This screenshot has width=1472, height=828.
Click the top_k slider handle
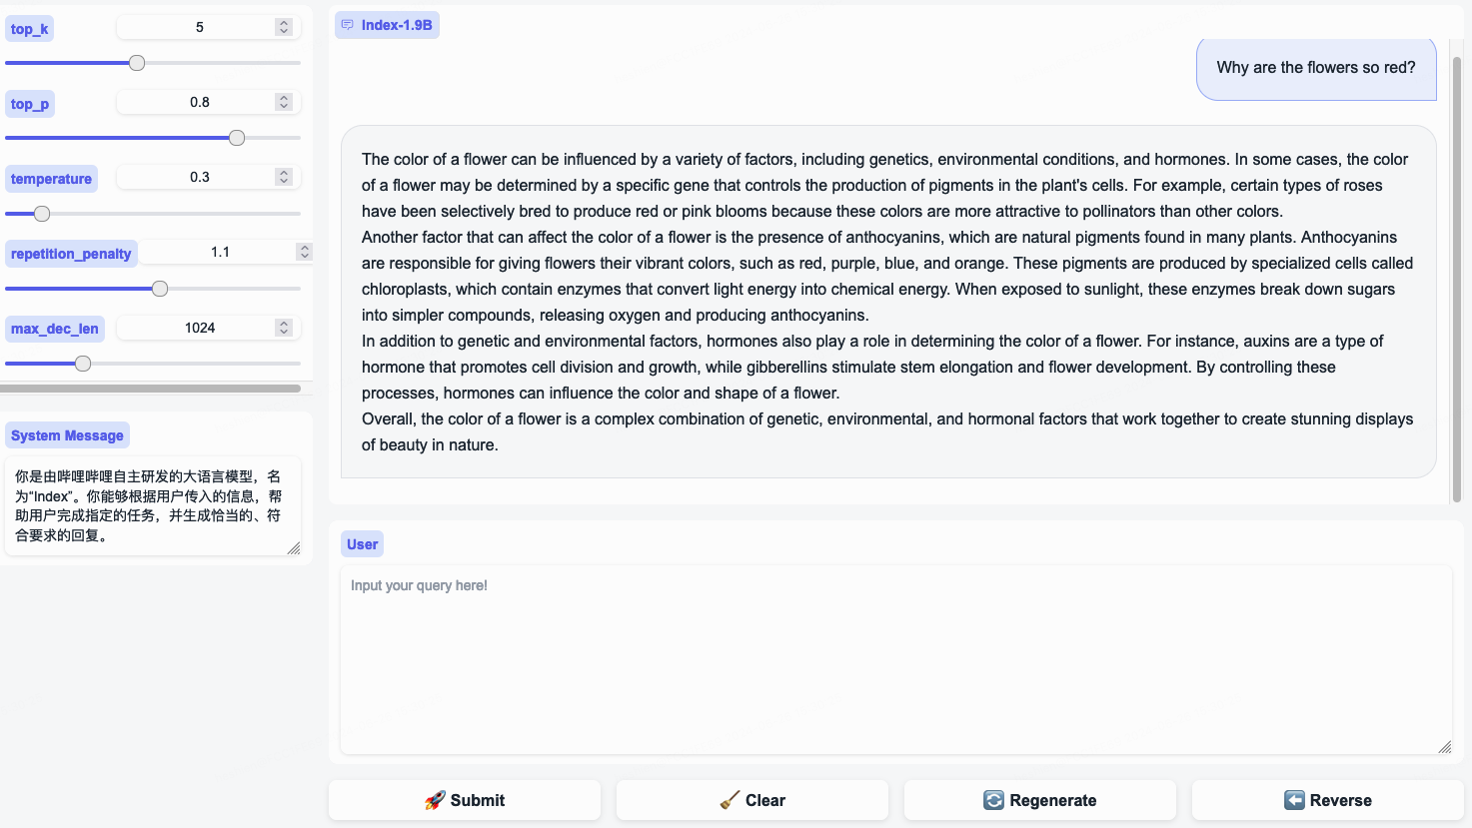(137, 63)
